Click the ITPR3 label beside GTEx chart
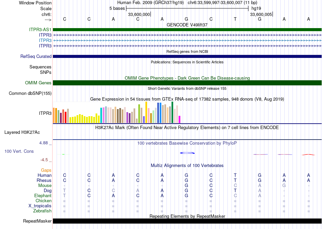The height and width of the screenshot is (229, 322). [45, 113]
